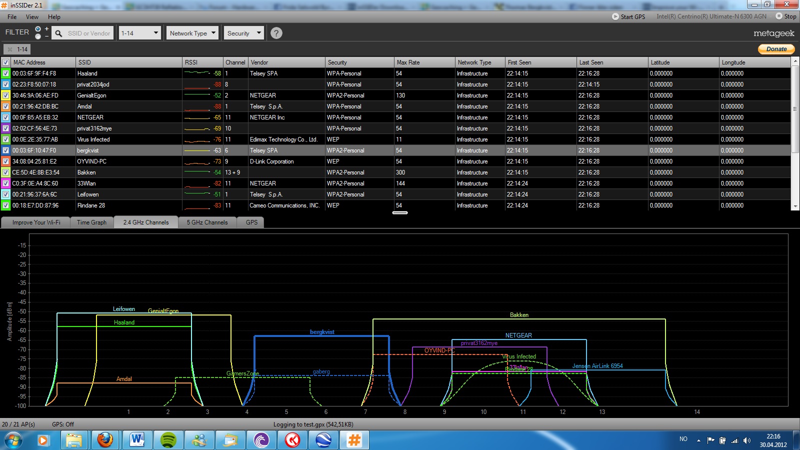Uncheck the privat2034jod network checkbox
Viewport: 800px width, 450px height.
click(6, 84)
